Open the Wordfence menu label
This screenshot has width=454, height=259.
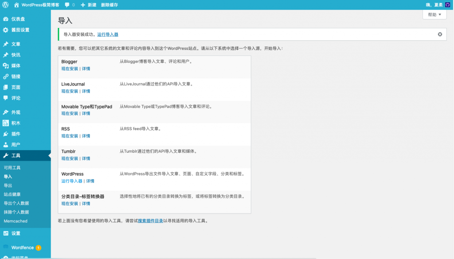tap(23, 248)
